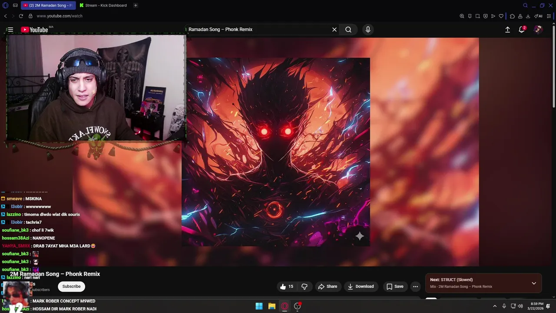Viewport: 556px width, 313px height.
Task: Open the GX gaming controller panel
Action: click(15, 5)
